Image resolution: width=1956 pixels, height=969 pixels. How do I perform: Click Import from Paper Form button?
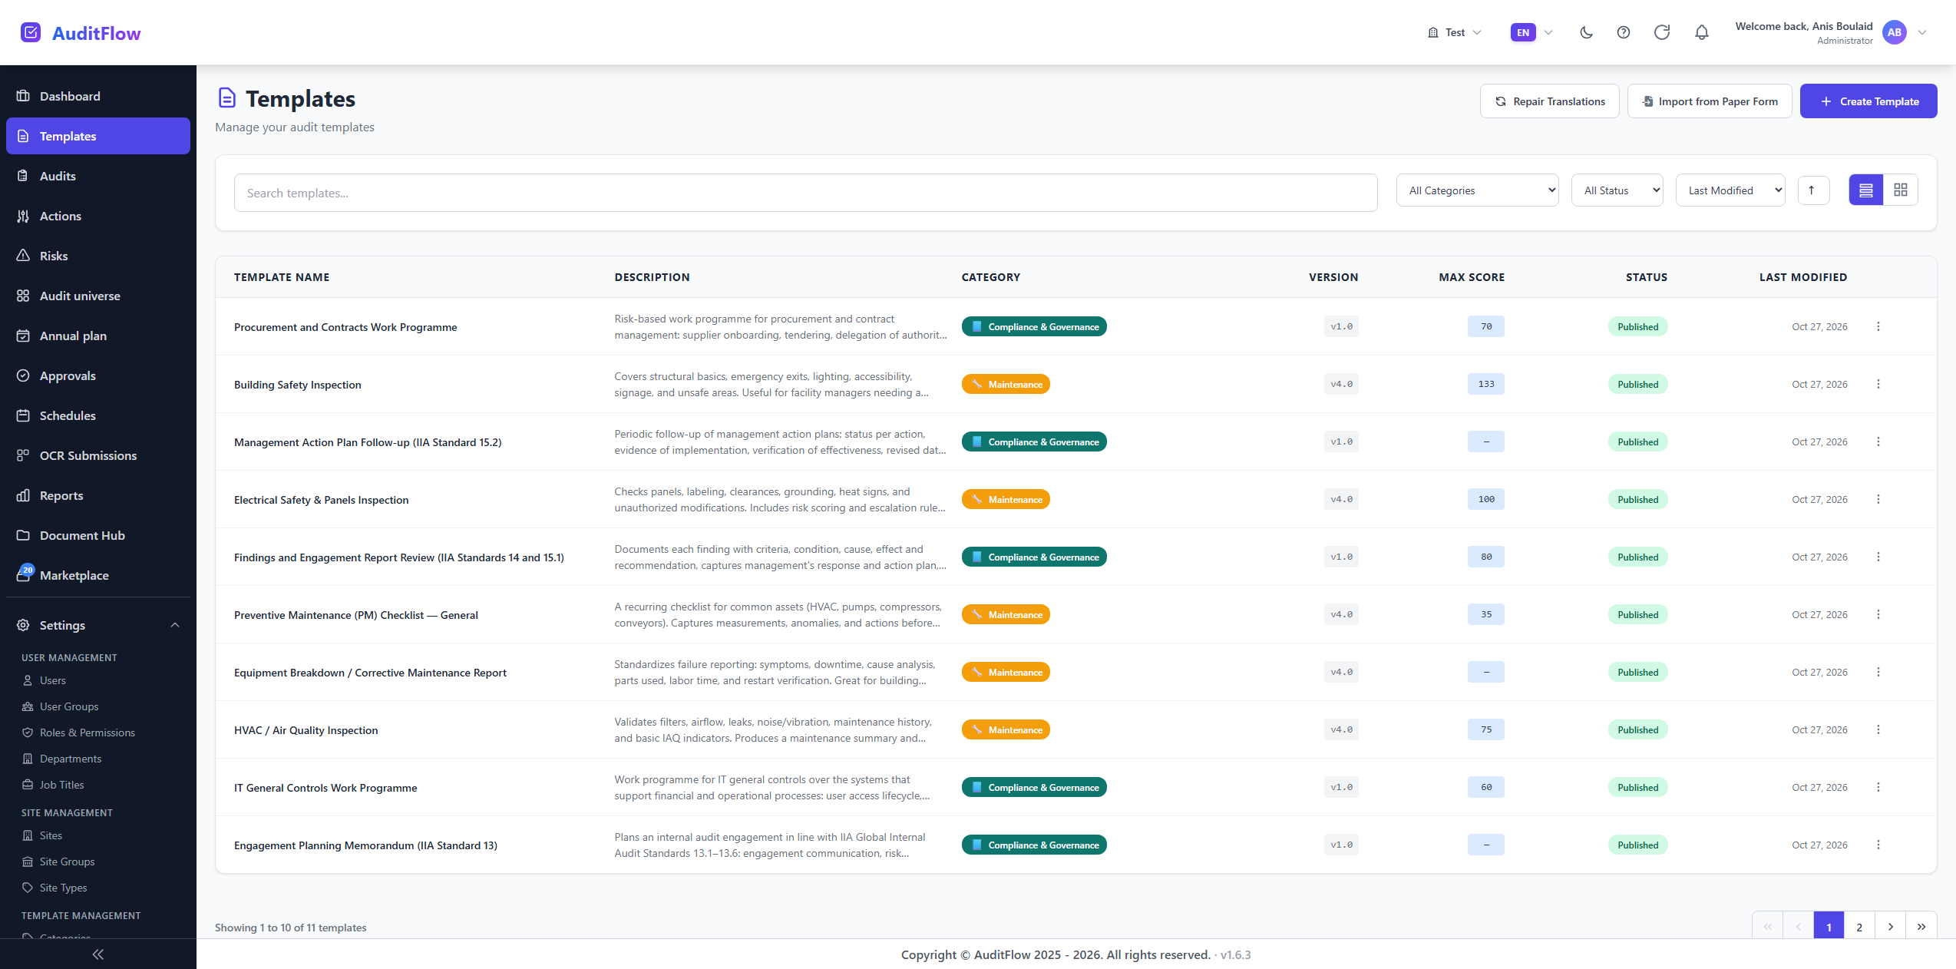tap(1710, 101)
